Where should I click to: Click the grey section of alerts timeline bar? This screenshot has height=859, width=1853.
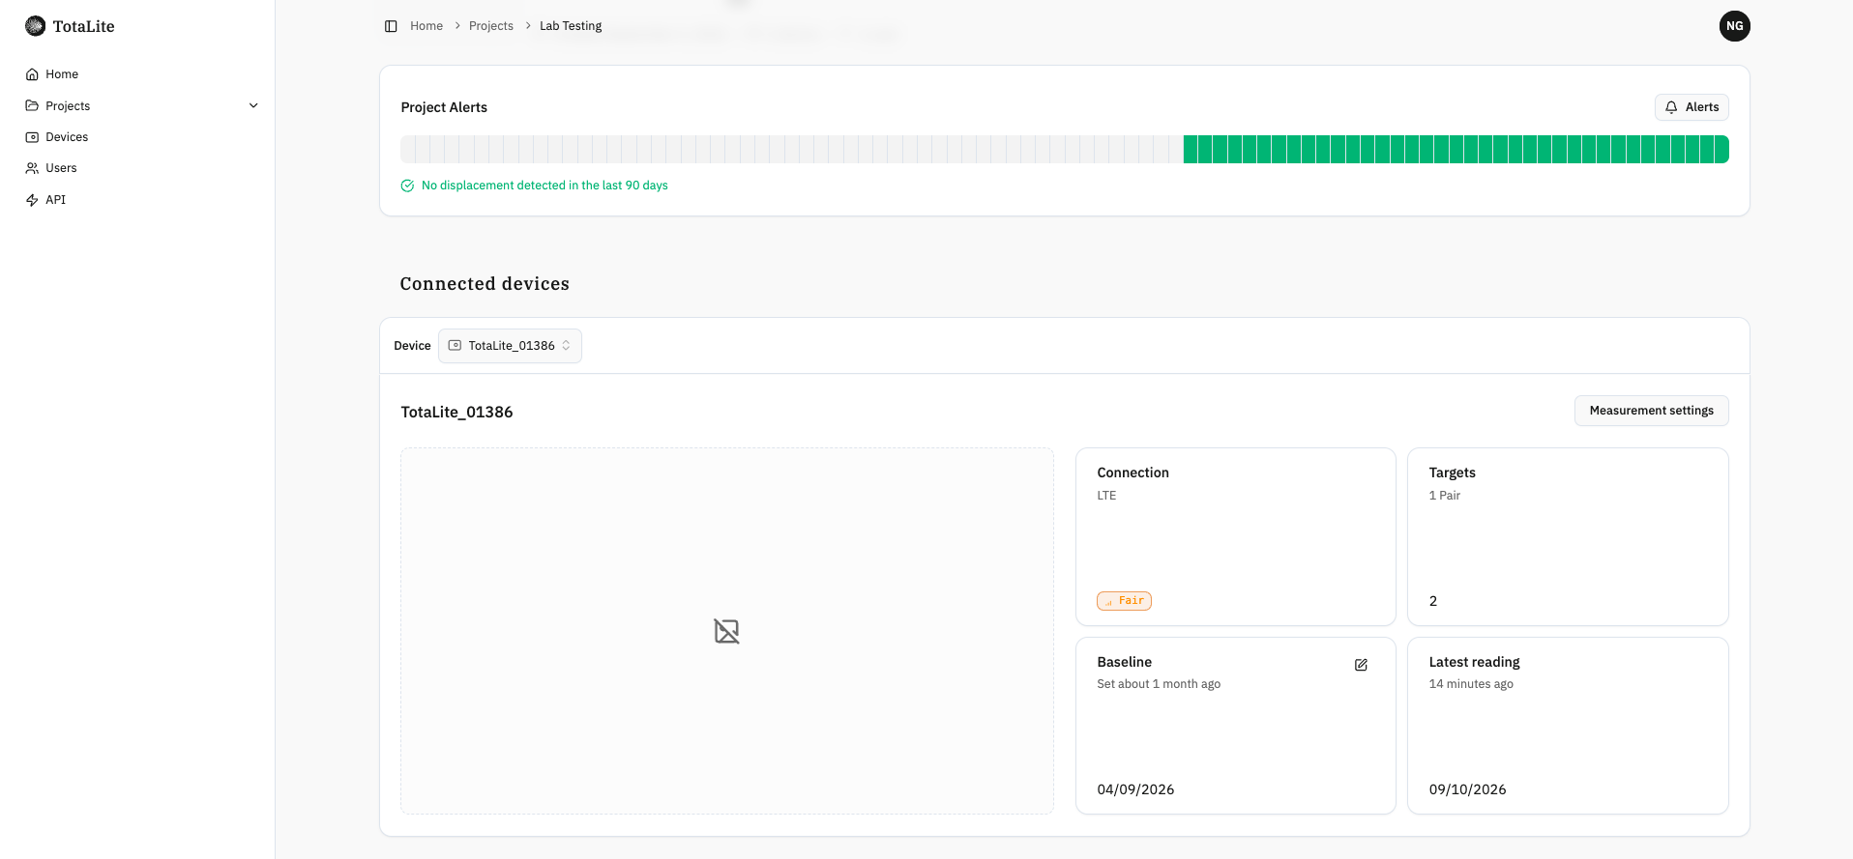click(x=791, y=150)
